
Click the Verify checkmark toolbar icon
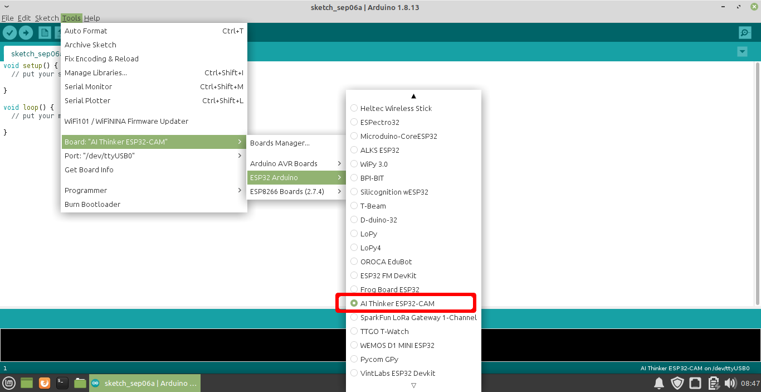(x=10, y=32)
